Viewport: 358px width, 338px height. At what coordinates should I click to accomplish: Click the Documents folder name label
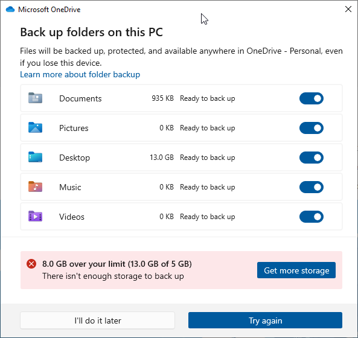tap(80, 98)
